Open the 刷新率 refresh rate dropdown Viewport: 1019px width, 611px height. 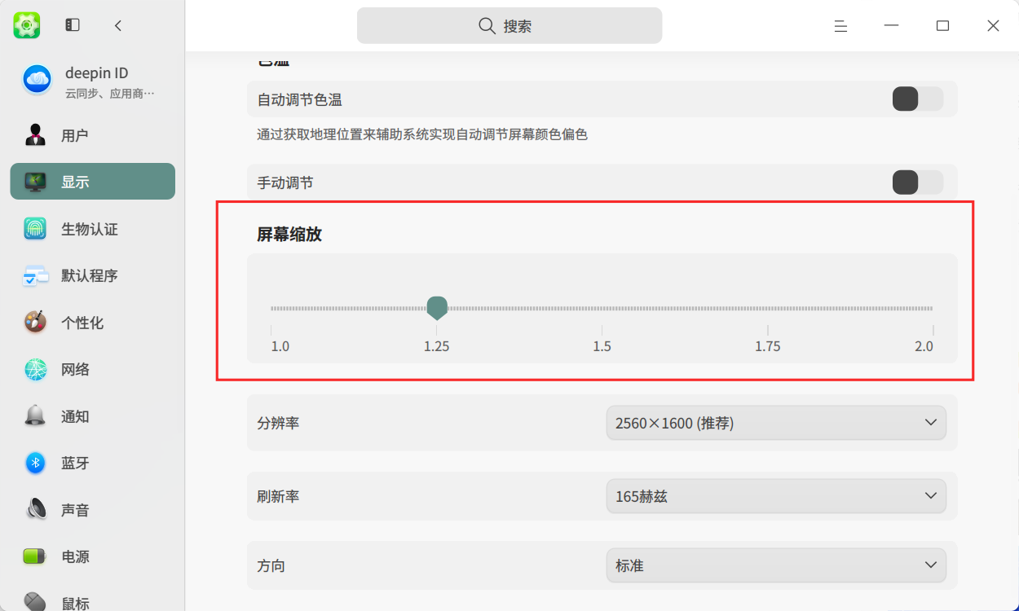click(776, 496)
